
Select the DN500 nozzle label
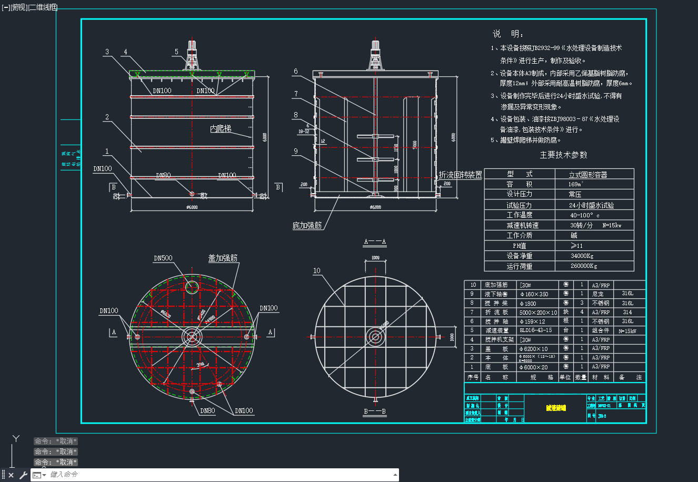pyautogui.click(x=163, y=258)
